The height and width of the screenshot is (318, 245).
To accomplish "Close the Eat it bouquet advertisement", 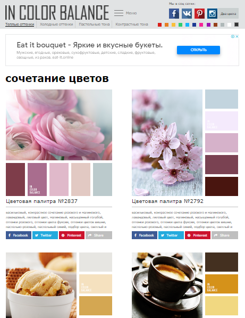I will (237, 37).
